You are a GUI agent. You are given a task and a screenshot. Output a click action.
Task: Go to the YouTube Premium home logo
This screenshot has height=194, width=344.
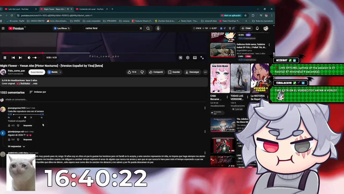click(x=16, y=28)
